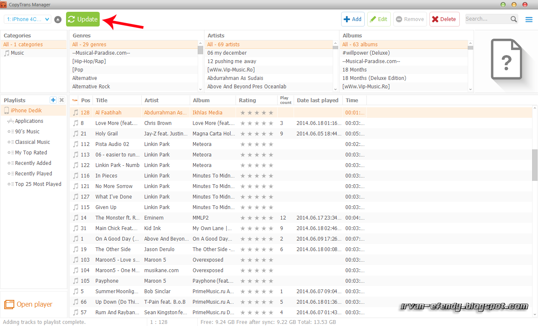Click the Add button
Viewport: 538px width, 326px height.
(352, 19)
